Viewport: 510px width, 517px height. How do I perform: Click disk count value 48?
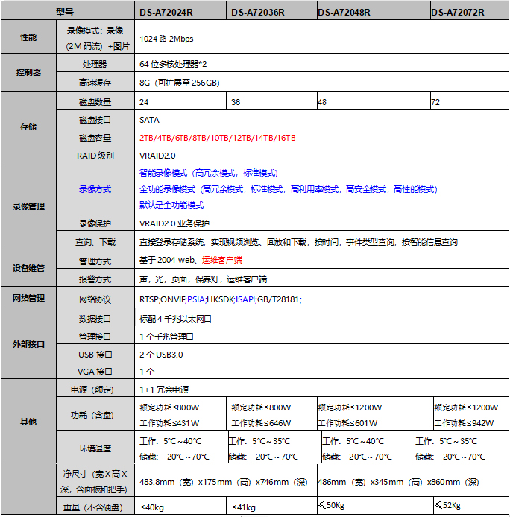[322, 102]
